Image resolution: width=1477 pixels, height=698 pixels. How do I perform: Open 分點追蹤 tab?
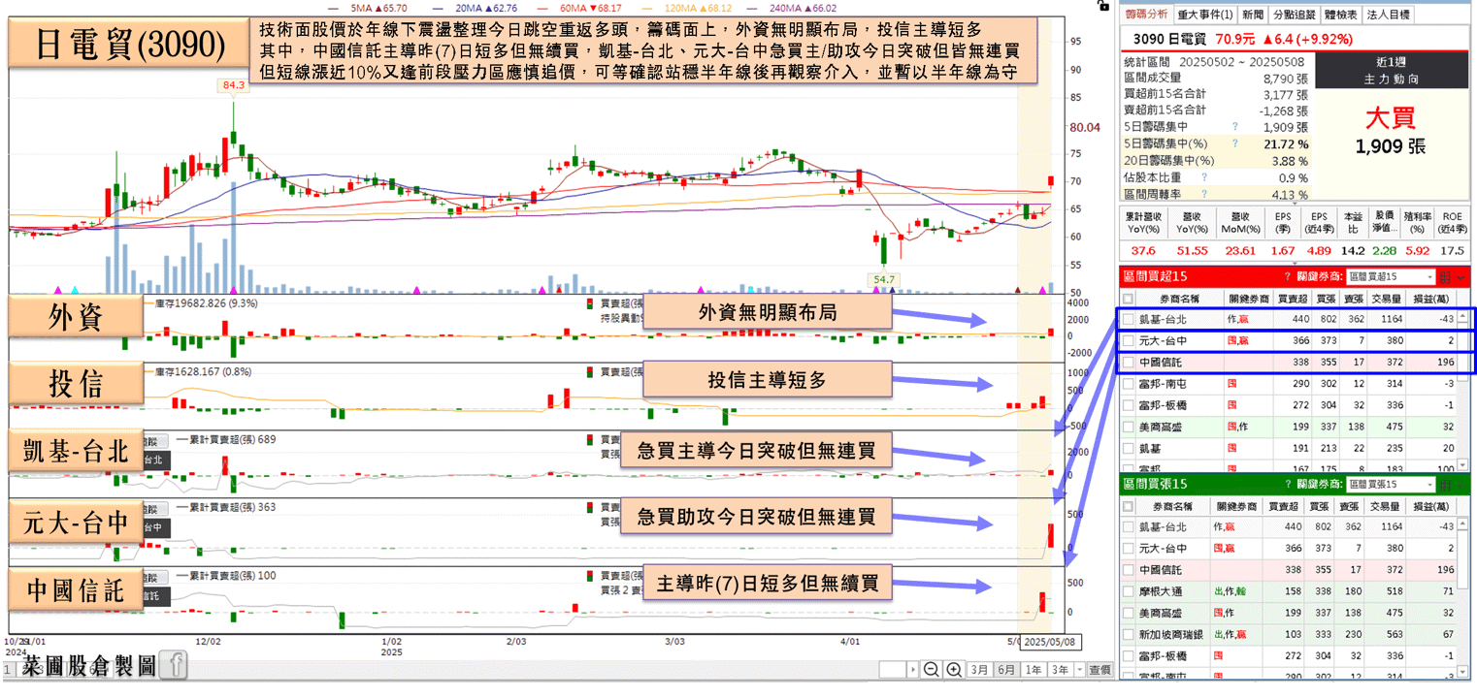1294,15
